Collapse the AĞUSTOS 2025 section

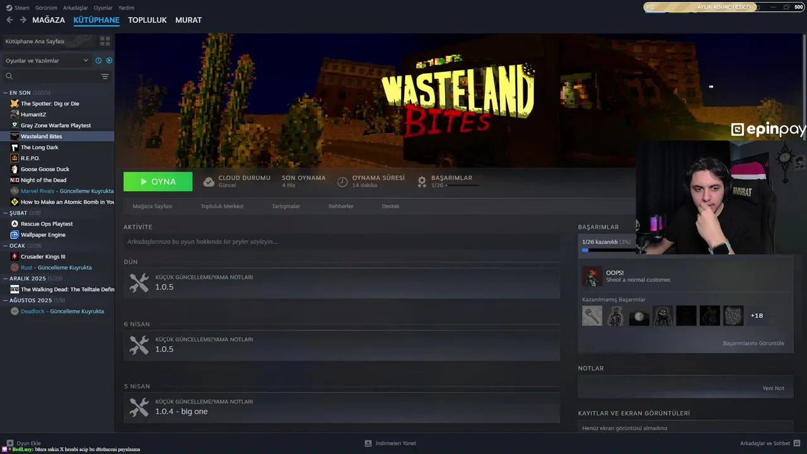(x=6, y=301)
